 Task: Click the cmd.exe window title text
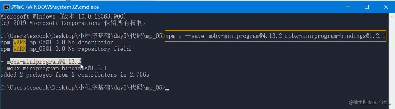pyautogui.click(x=55, y=7)
